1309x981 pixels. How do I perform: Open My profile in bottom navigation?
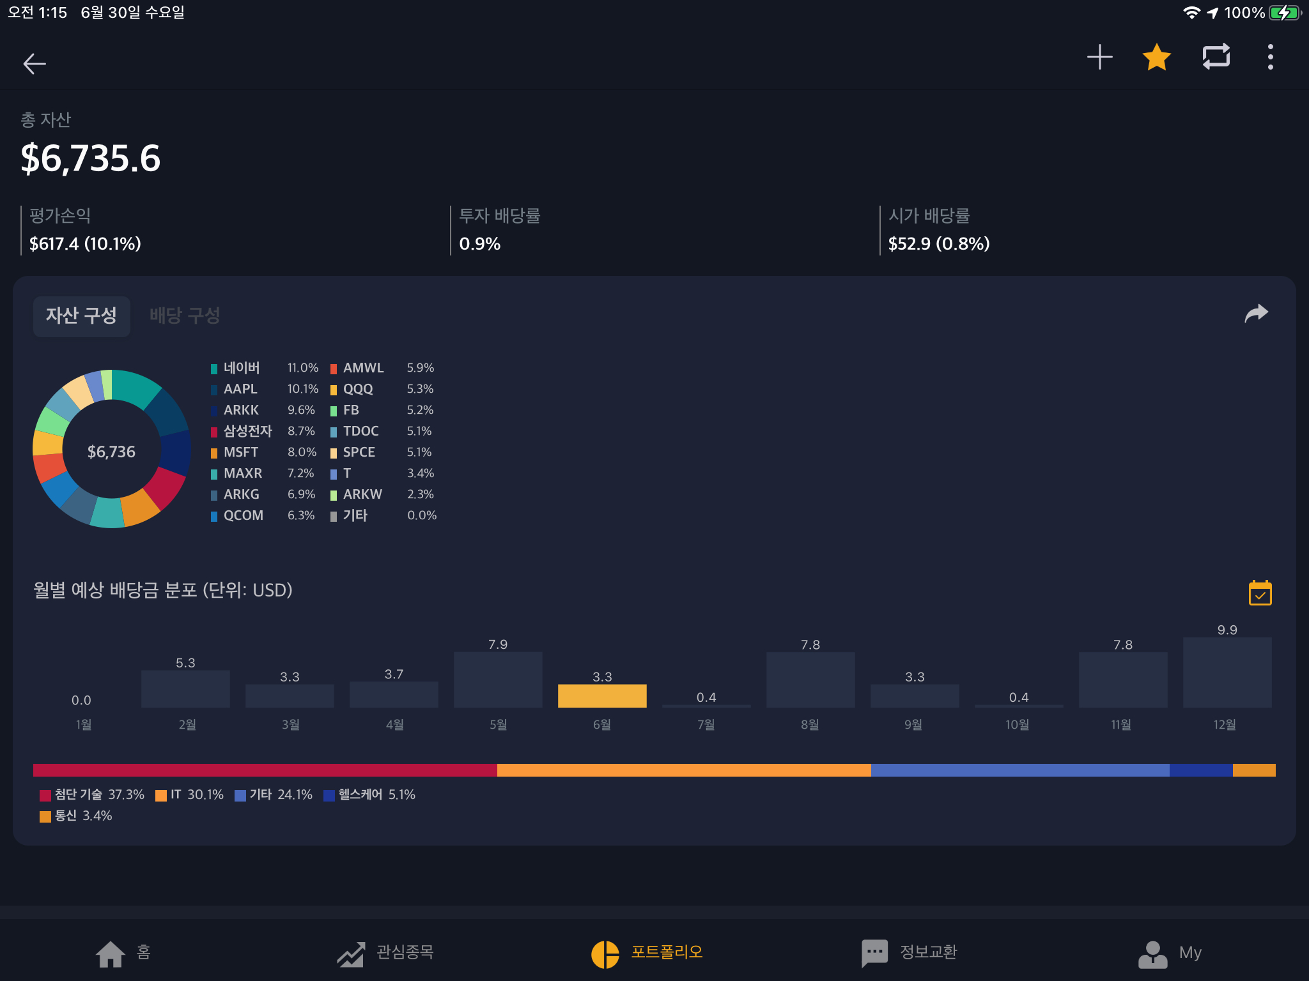pyautogui.click(x=1170, y=953)
